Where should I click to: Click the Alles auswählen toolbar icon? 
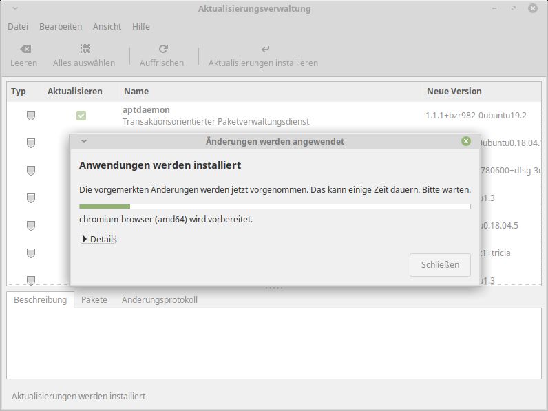click(85, 50)
